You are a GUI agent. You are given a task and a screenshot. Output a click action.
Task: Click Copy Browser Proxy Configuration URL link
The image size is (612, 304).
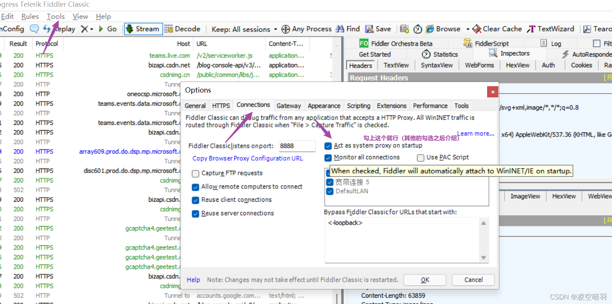click(x=248, y=158)
